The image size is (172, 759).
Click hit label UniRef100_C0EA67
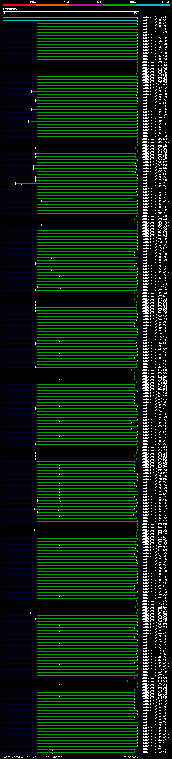[154, 71]
